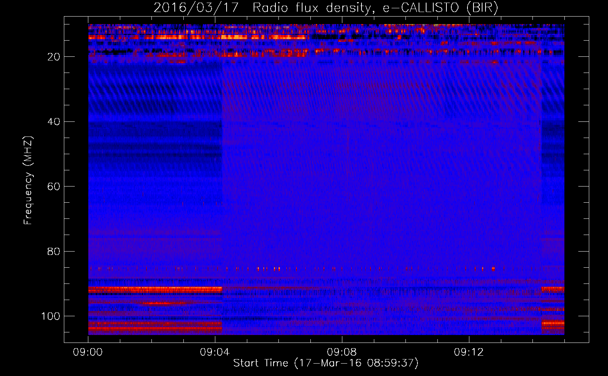Click the 'Start Time (17-Mar-16 08:59:37)' label
This screenshot has width=608, height=376.
click(x=326, y=363)
